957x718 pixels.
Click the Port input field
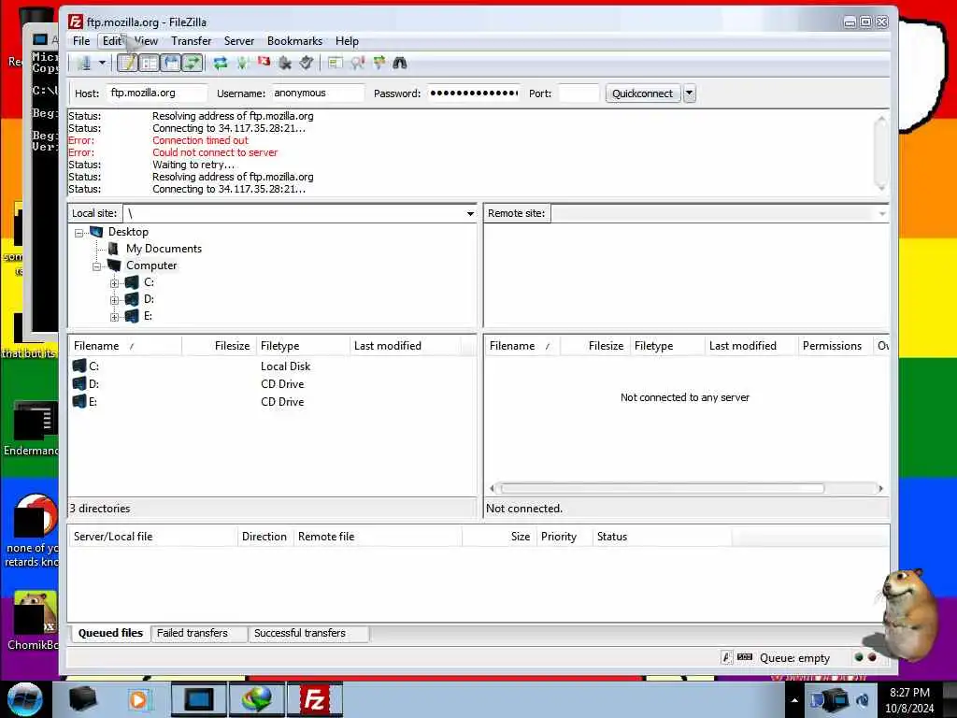point(578,93)
